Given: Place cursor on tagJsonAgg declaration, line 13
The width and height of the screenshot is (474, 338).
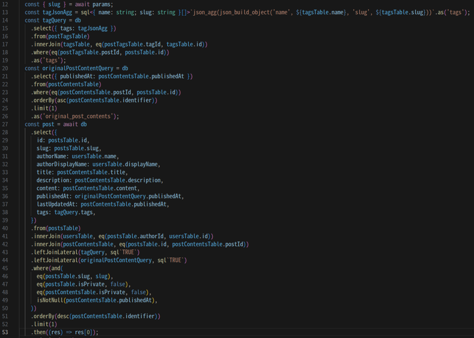Looking at the screenshot, I should [57, 12].
